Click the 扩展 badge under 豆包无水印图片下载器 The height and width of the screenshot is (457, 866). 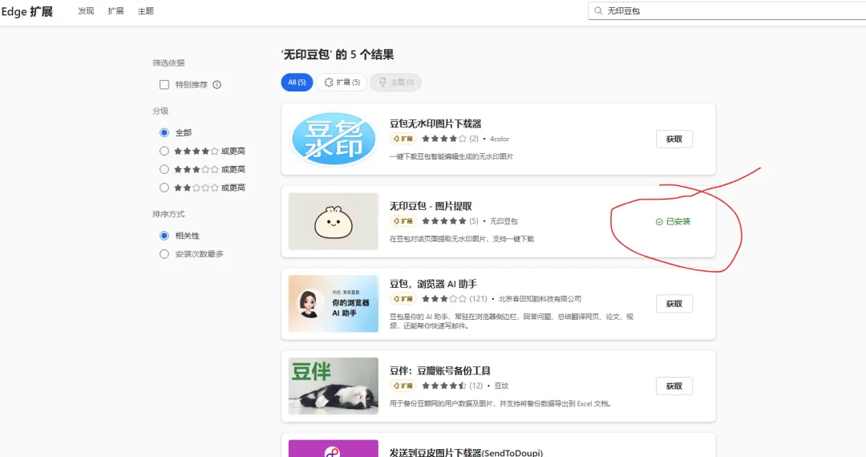[403, 139]
